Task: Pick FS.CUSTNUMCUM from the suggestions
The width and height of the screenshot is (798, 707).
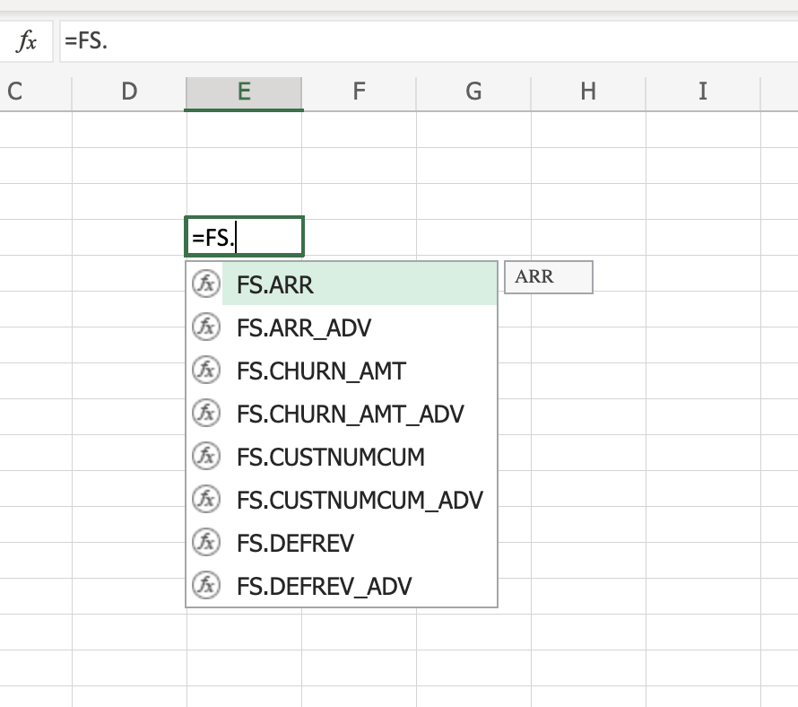Action: [342, 457]
